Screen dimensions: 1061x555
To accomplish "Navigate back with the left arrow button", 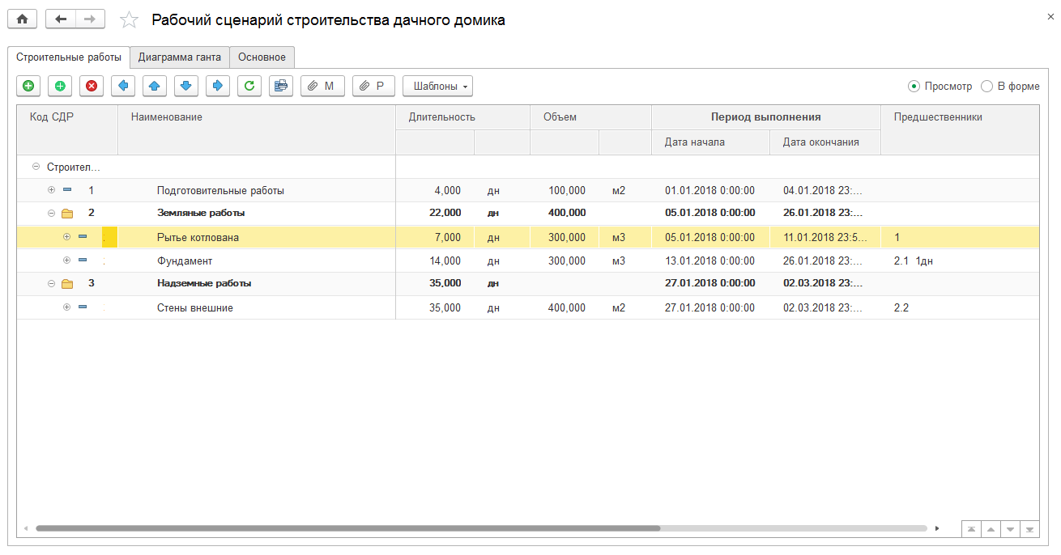I will 61,19.
